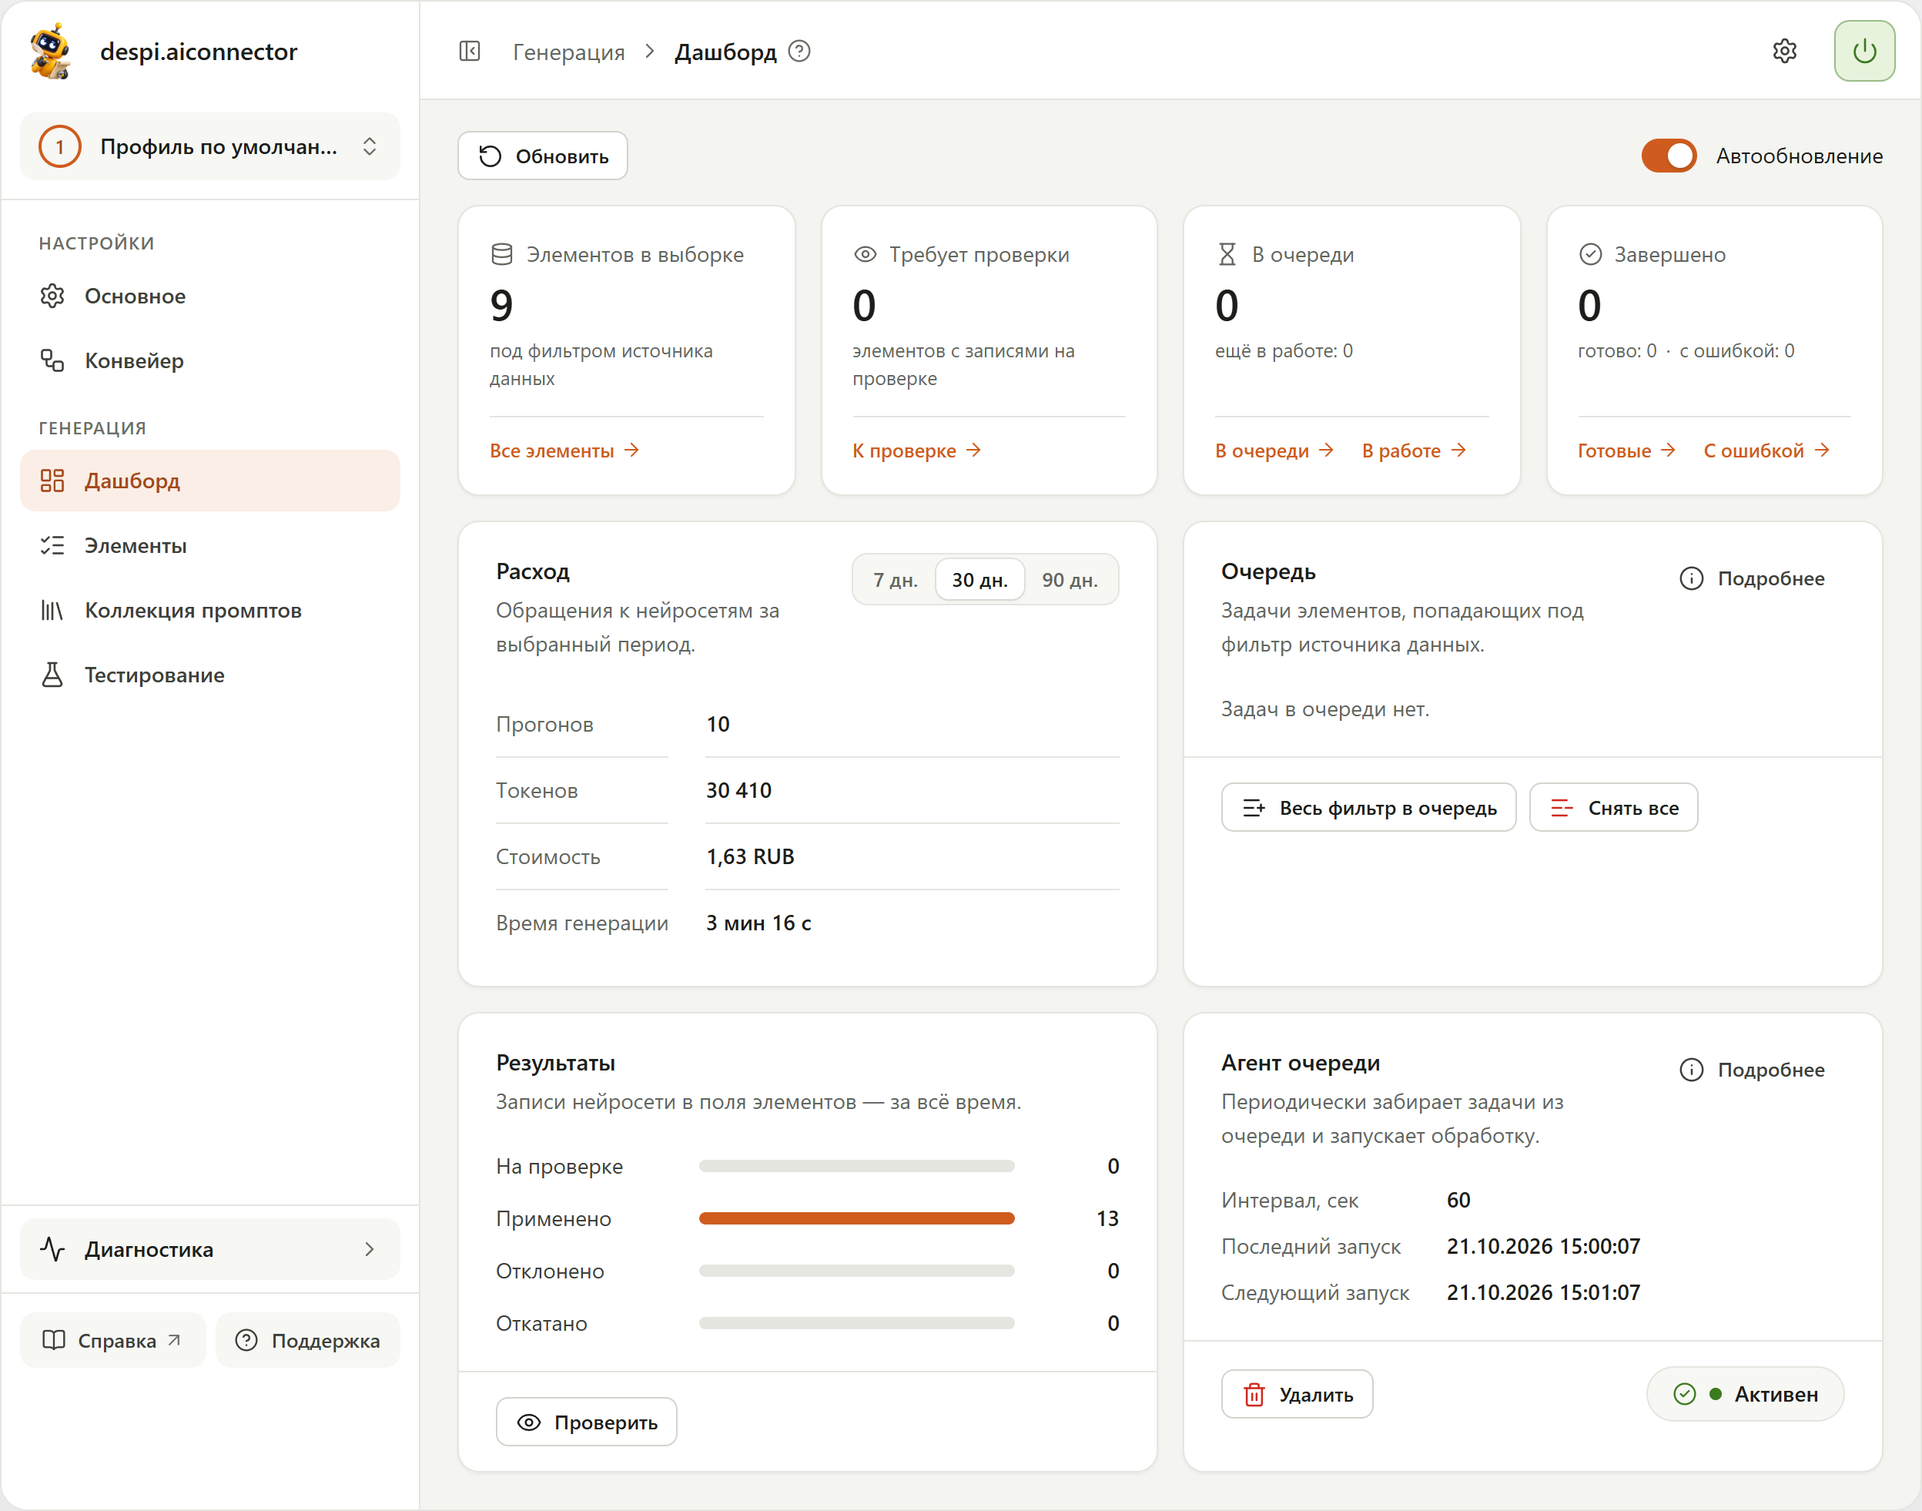
Task: Delete queue agent with Удалить
Action: (x=1297, y=1395)
